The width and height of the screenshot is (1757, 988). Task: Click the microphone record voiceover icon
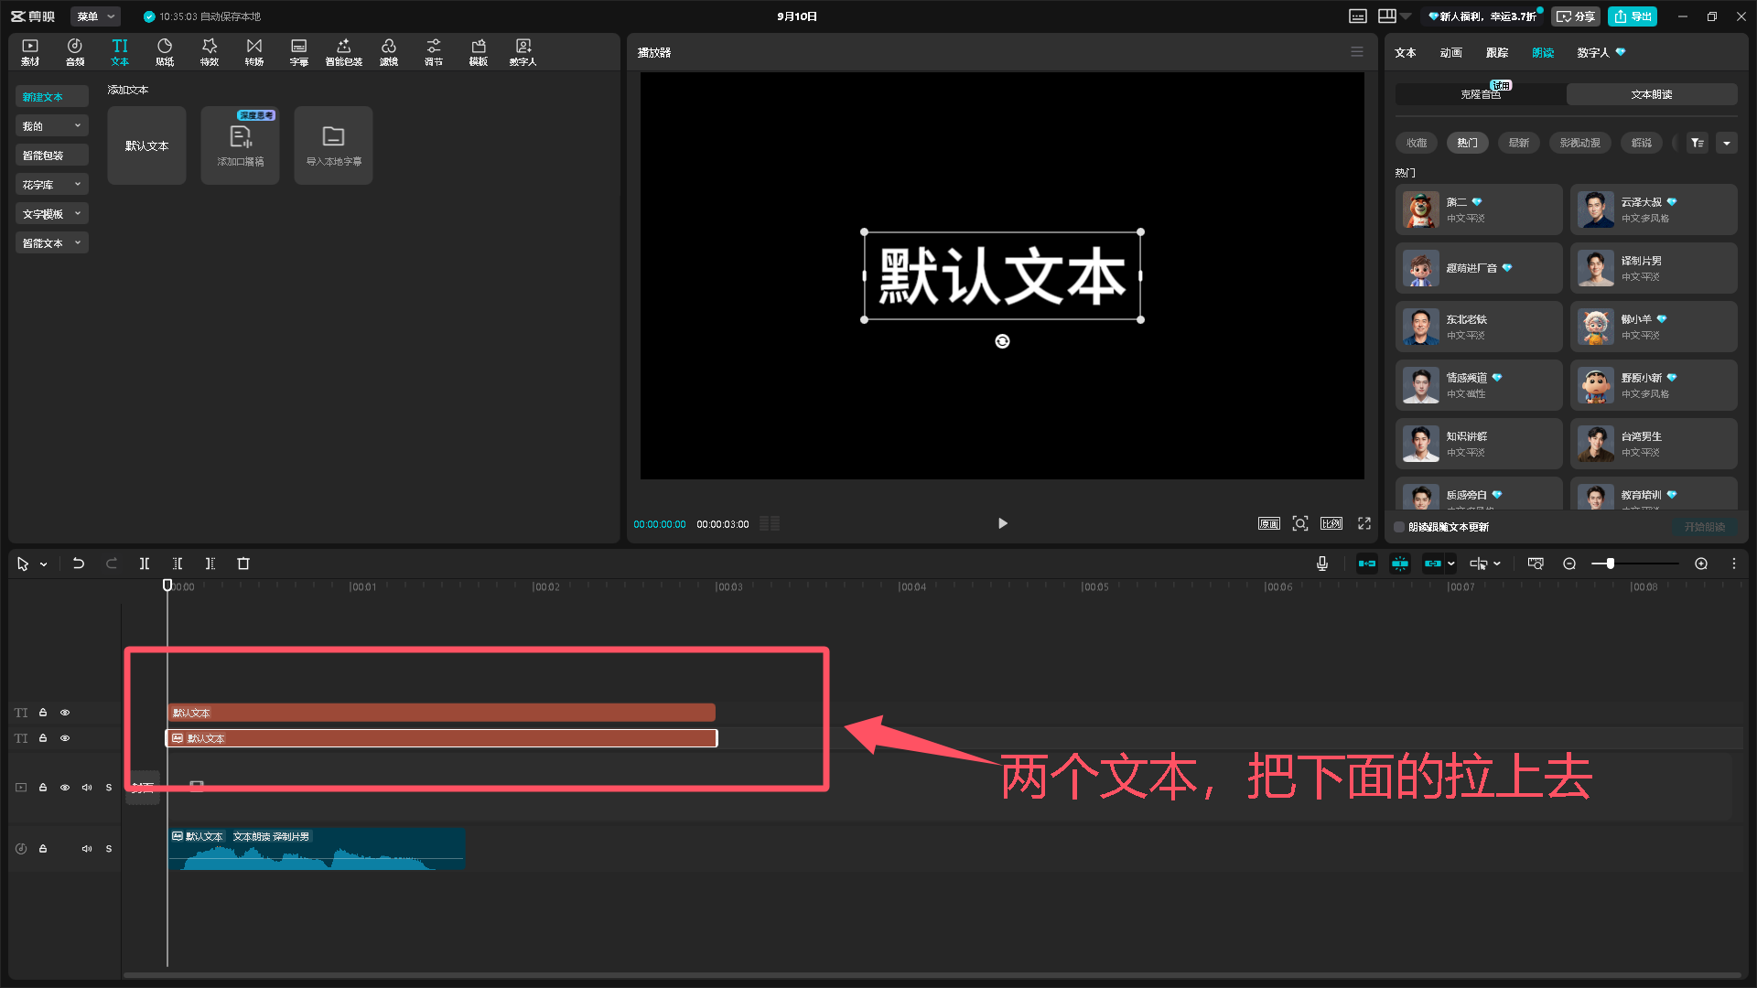pyautogui.click(x=1322, y=564)
